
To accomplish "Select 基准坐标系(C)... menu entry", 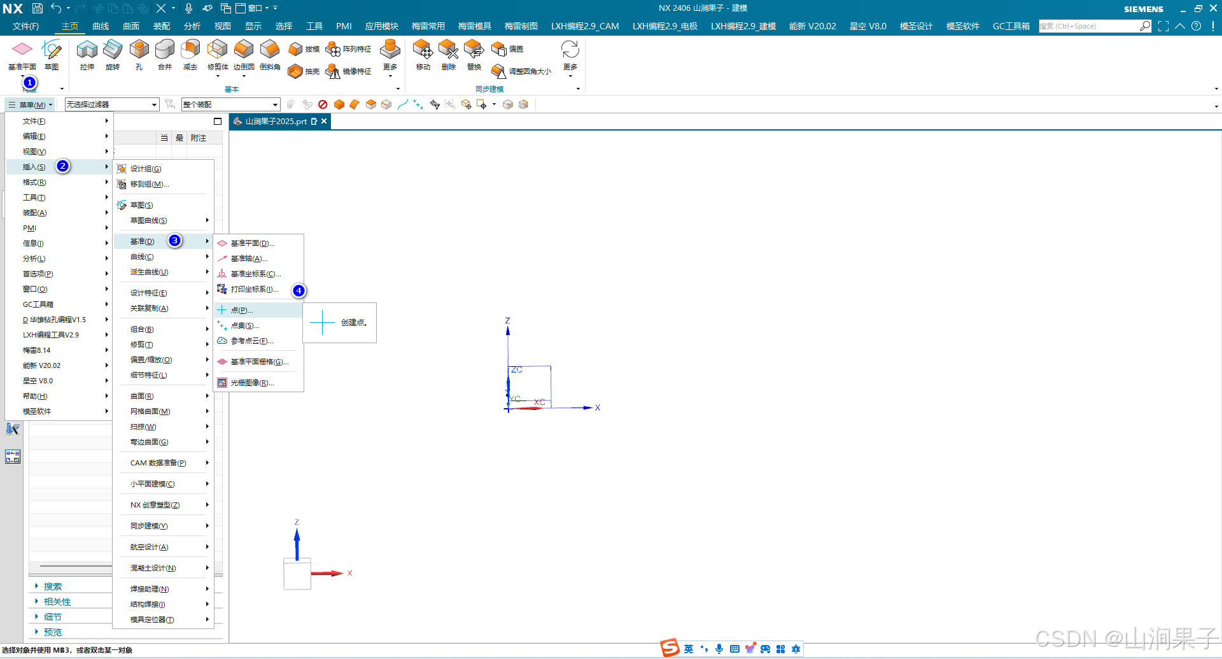I will pos(258,274).
